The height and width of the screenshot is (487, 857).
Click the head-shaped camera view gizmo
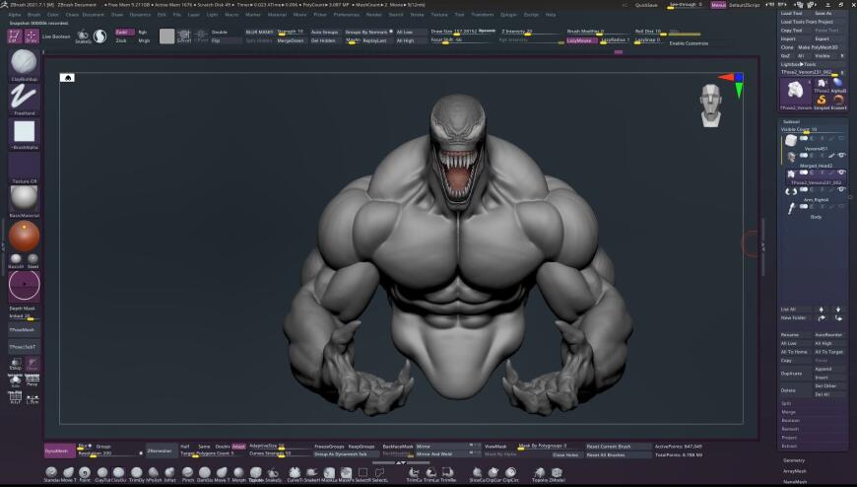point(710,105)
